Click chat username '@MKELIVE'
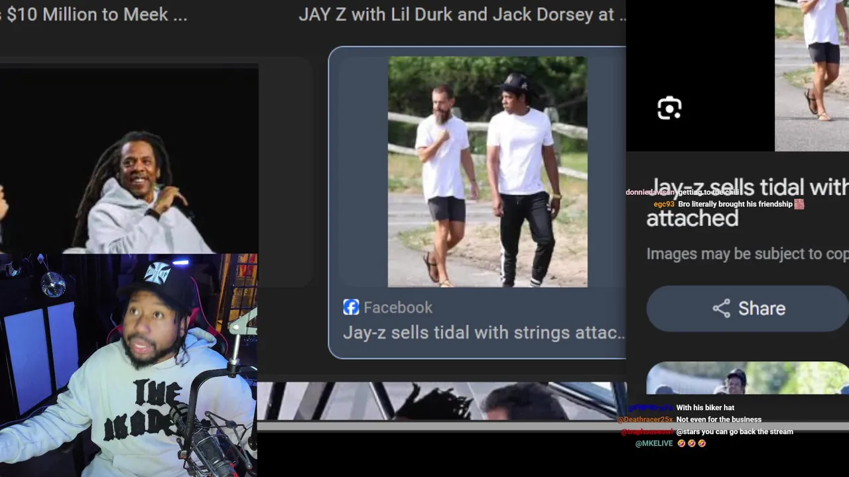This screenshot has height=477, width=849. click(x=654, y=443)
